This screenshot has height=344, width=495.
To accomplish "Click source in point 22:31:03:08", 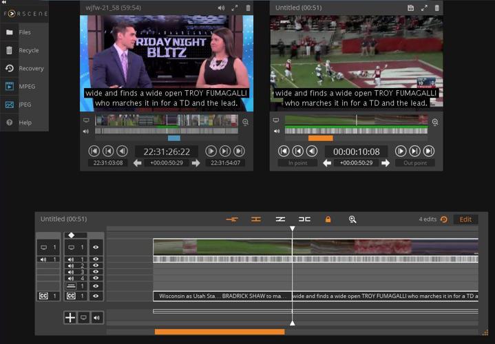I will (108, 163).
